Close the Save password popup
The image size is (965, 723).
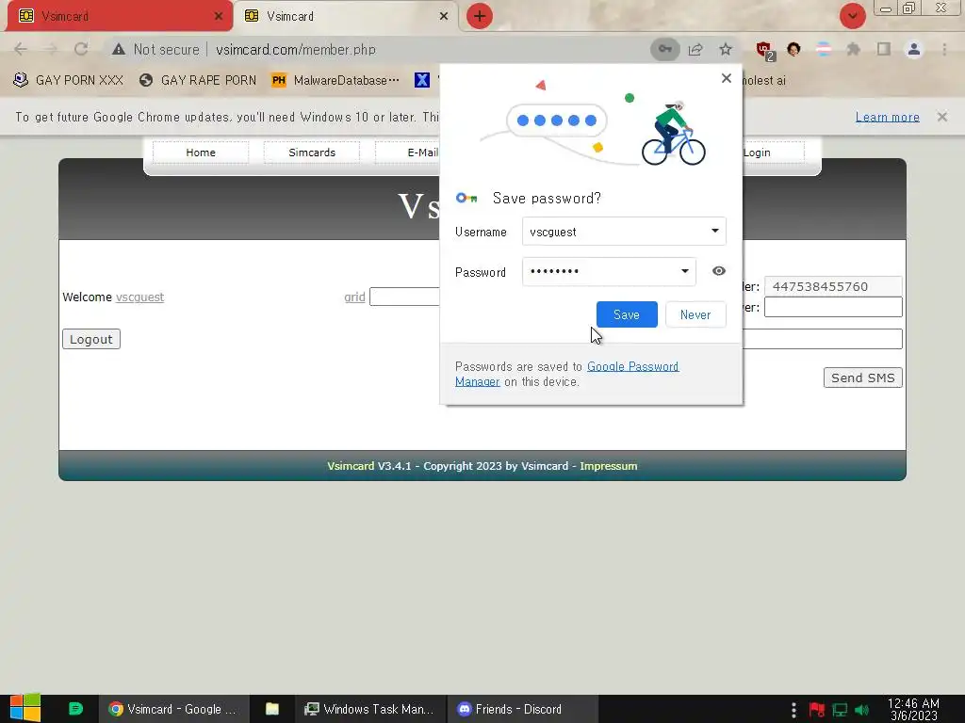click(727, 78)
